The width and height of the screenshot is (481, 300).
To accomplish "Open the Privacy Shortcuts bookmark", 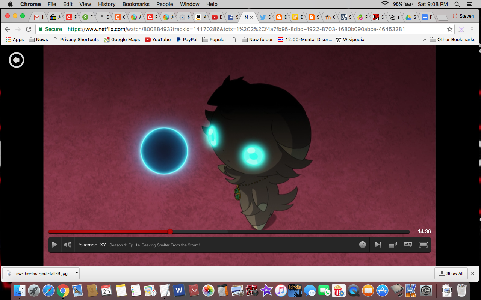I will (x=76, y=39).
